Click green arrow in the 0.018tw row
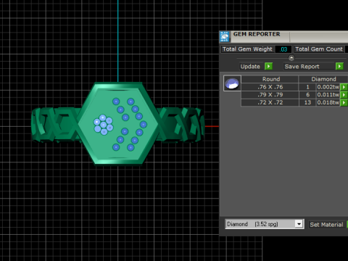348x261 pixels. pyautogui.click(x=344, y=102)
